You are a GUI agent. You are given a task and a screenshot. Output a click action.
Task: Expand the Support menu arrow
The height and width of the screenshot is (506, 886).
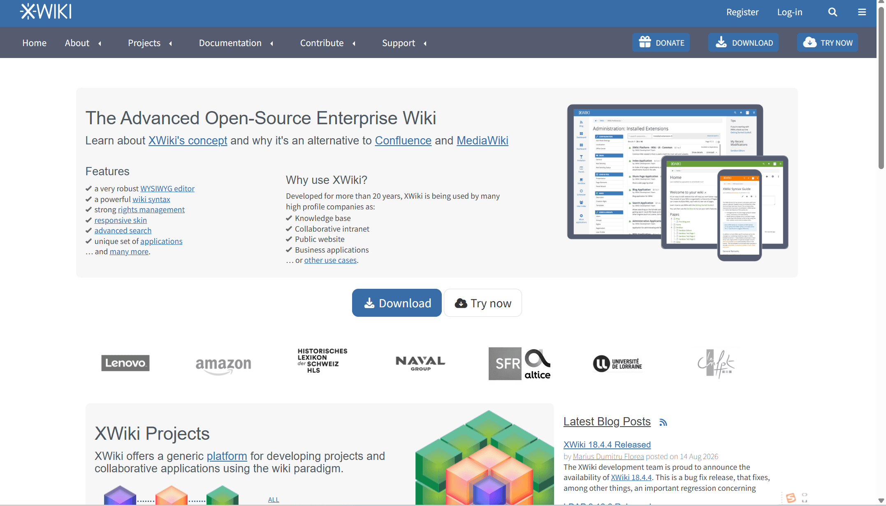pos(425,43)
